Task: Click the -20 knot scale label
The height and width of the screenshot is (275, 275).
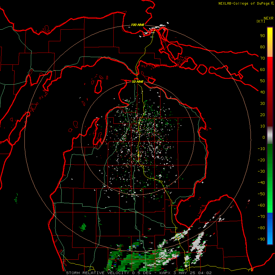Action: (x=261, y=160)
